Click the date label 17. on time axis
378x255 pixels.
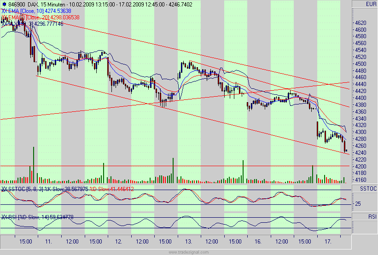pyautogui.click(x=328, y=242)
